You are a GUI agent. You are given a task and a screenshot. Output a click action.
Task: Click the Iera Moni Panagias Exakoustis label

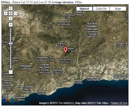point(92,30)
